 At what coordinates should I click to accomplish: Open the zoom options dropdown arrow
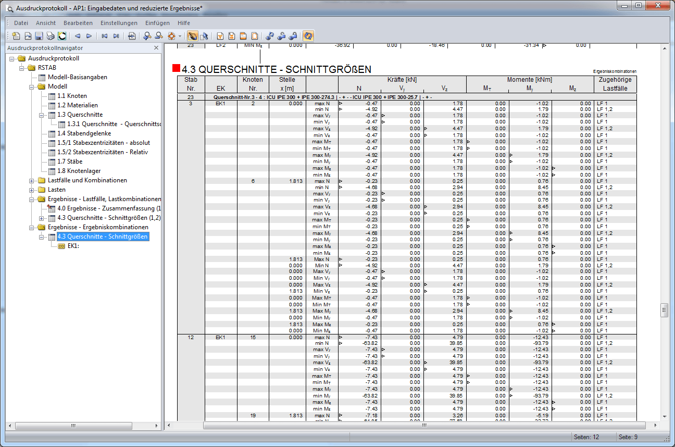pyautogui.click(x=180, y=36)
